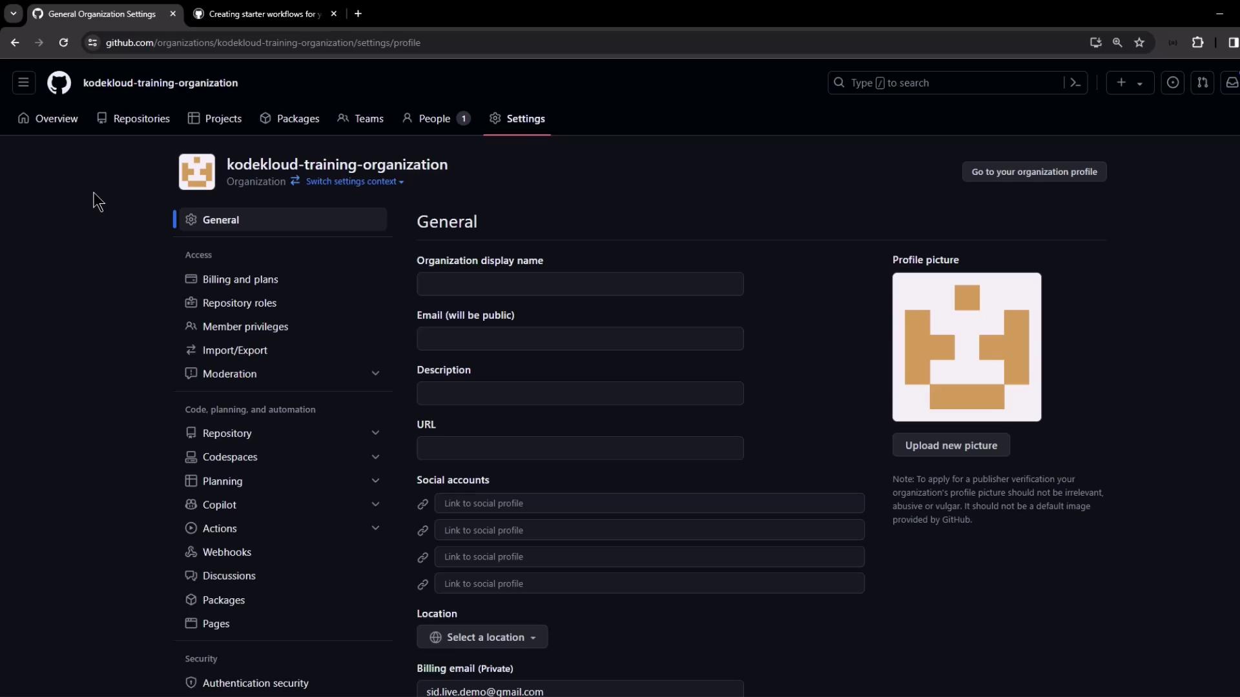This screenshot has height=697, width=1240.
Task: Open the command palette icon in search
Action: (x=1075, y=83)
